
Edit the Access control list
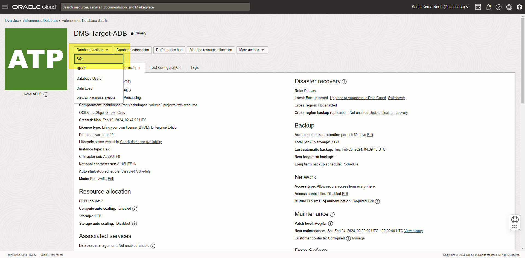pyautogui.click(x=345, y=194)
